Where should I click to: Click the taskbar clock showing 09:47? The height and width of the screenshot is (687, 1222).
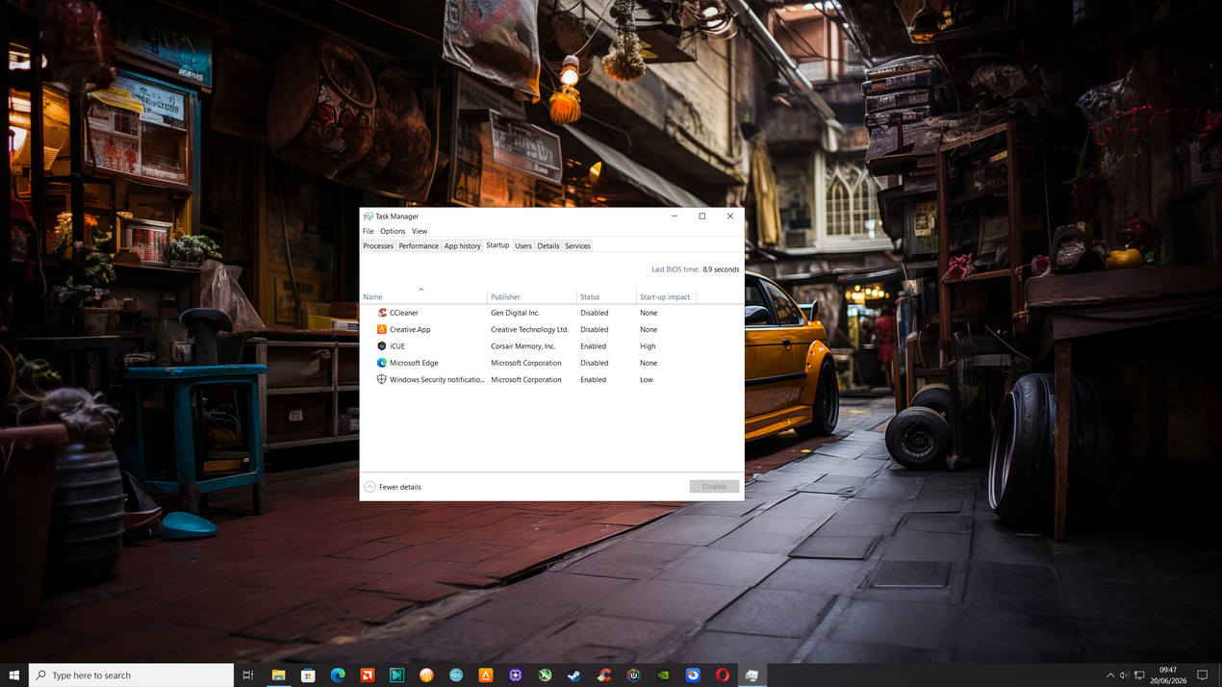click(x=1168, y=675)
